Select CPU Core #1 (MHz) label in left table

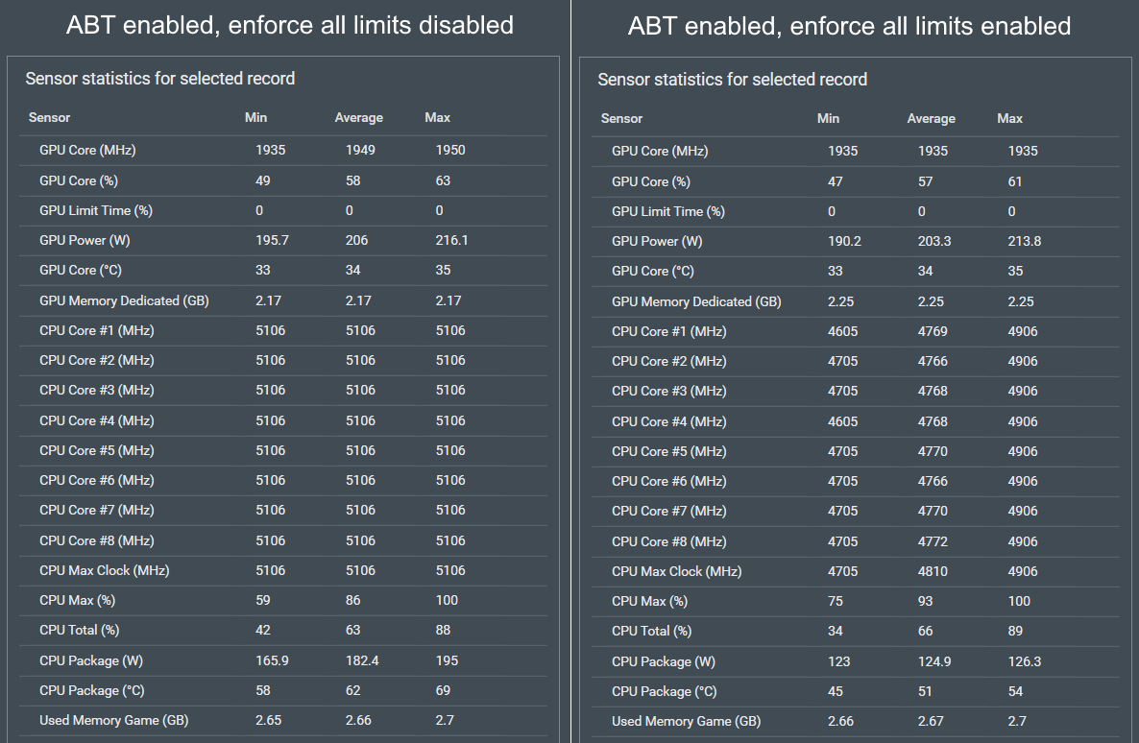pos(97,330)
